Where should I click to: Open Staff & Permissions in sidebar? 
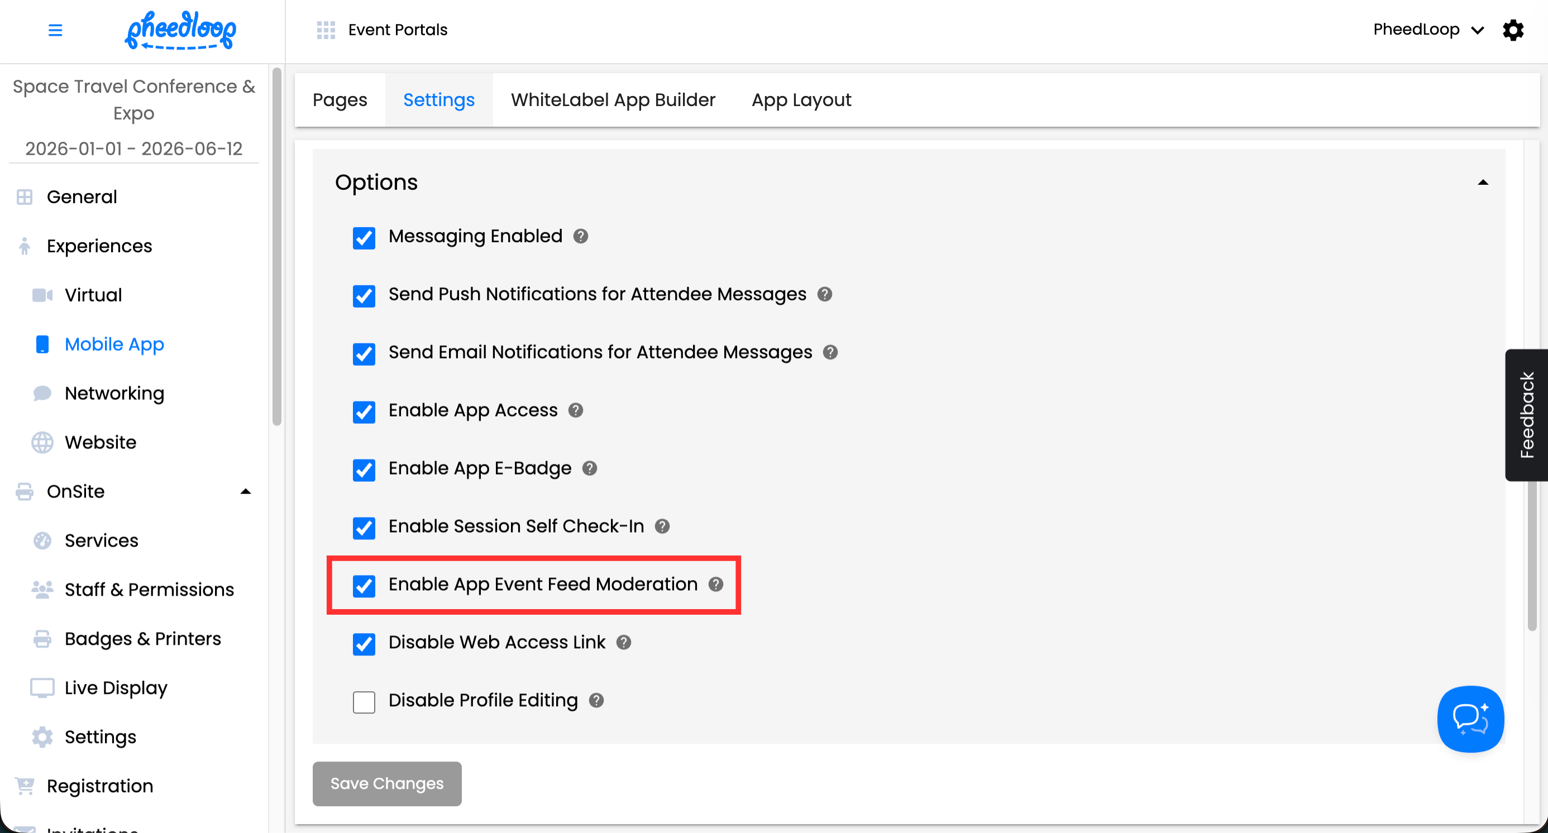click(149, 589)
